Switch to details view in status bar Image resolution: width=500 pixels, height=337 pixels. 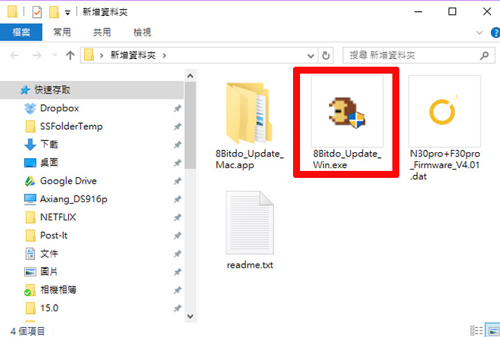coord(476,331)
